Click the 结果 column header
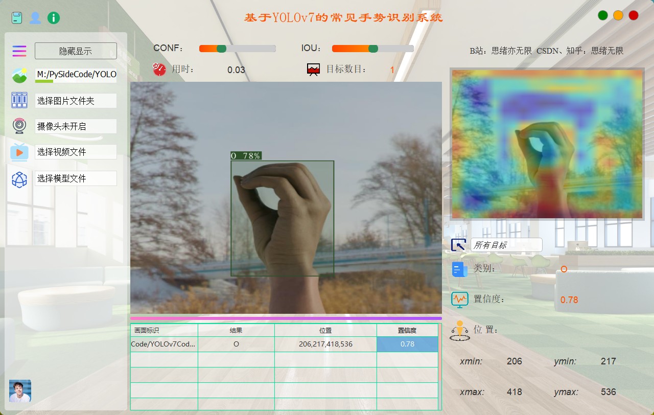 [x=236, y=330]
